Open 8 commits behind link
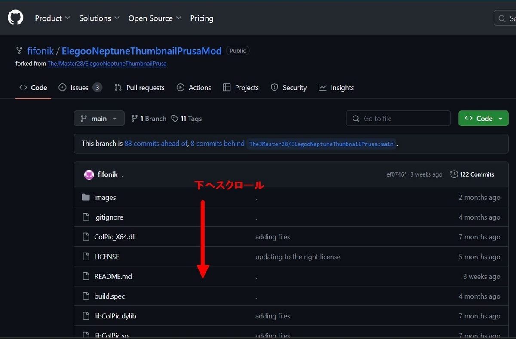Screen dimensions: 516x339 (218, 144)
